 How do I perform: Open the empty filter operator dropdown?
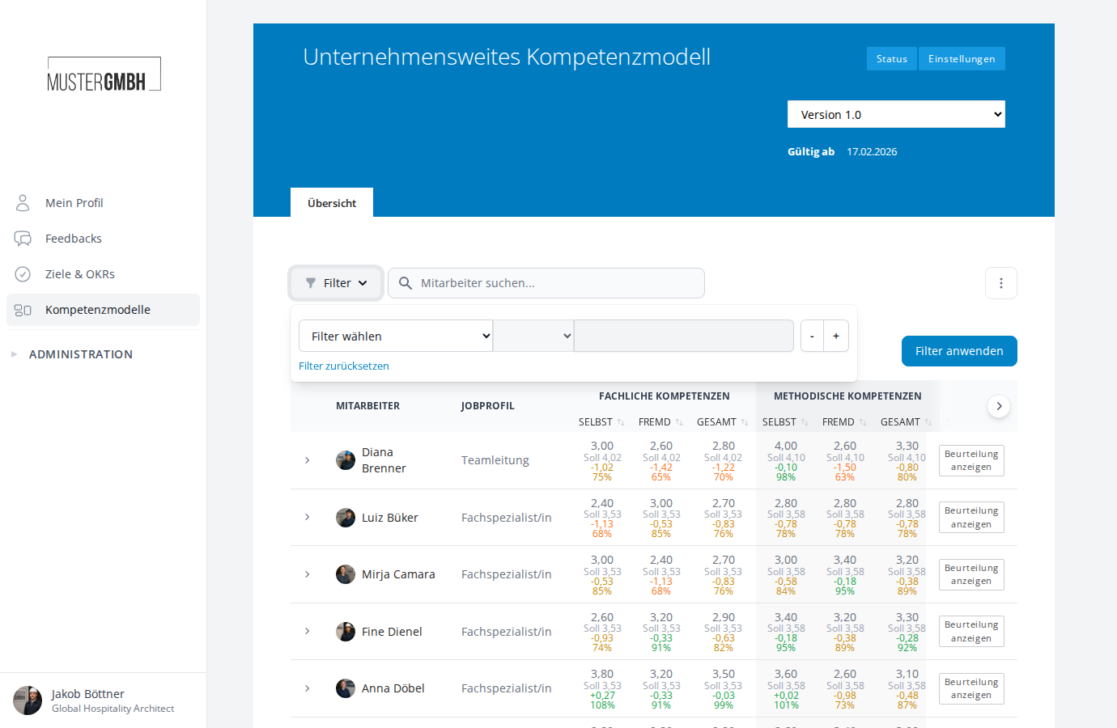pyautogui.click(x=533, y=336)
